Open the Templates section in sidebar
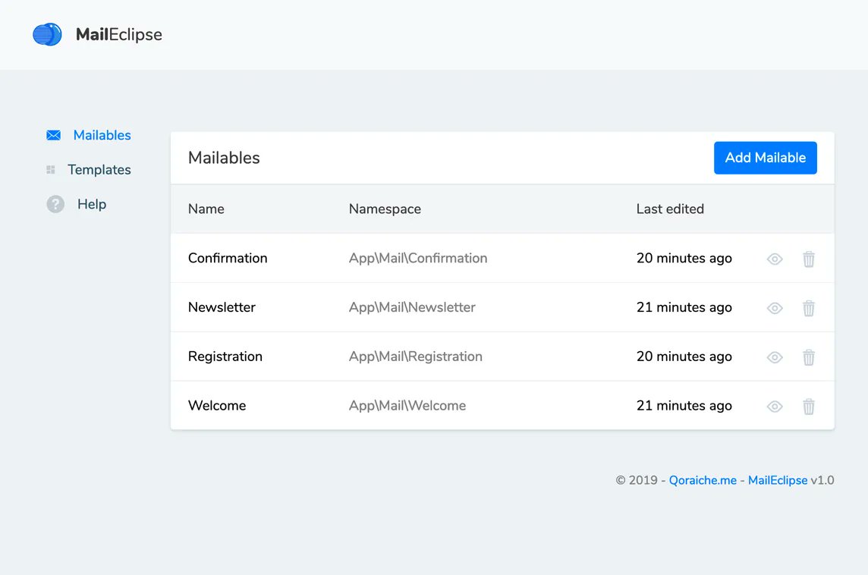Screen dimensions: 868x575 99,169
